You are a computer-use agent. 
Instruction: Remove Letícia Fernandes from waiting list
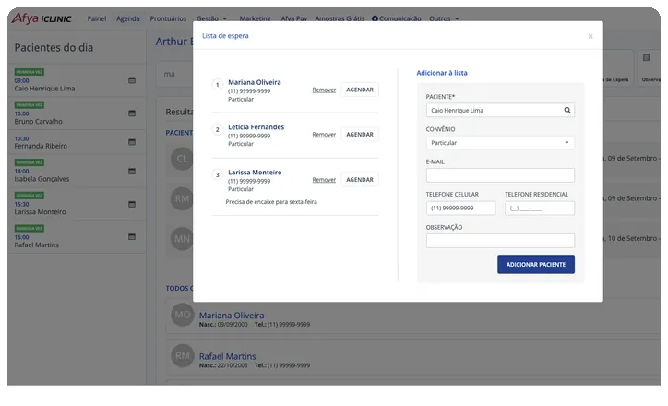(324, 135)
